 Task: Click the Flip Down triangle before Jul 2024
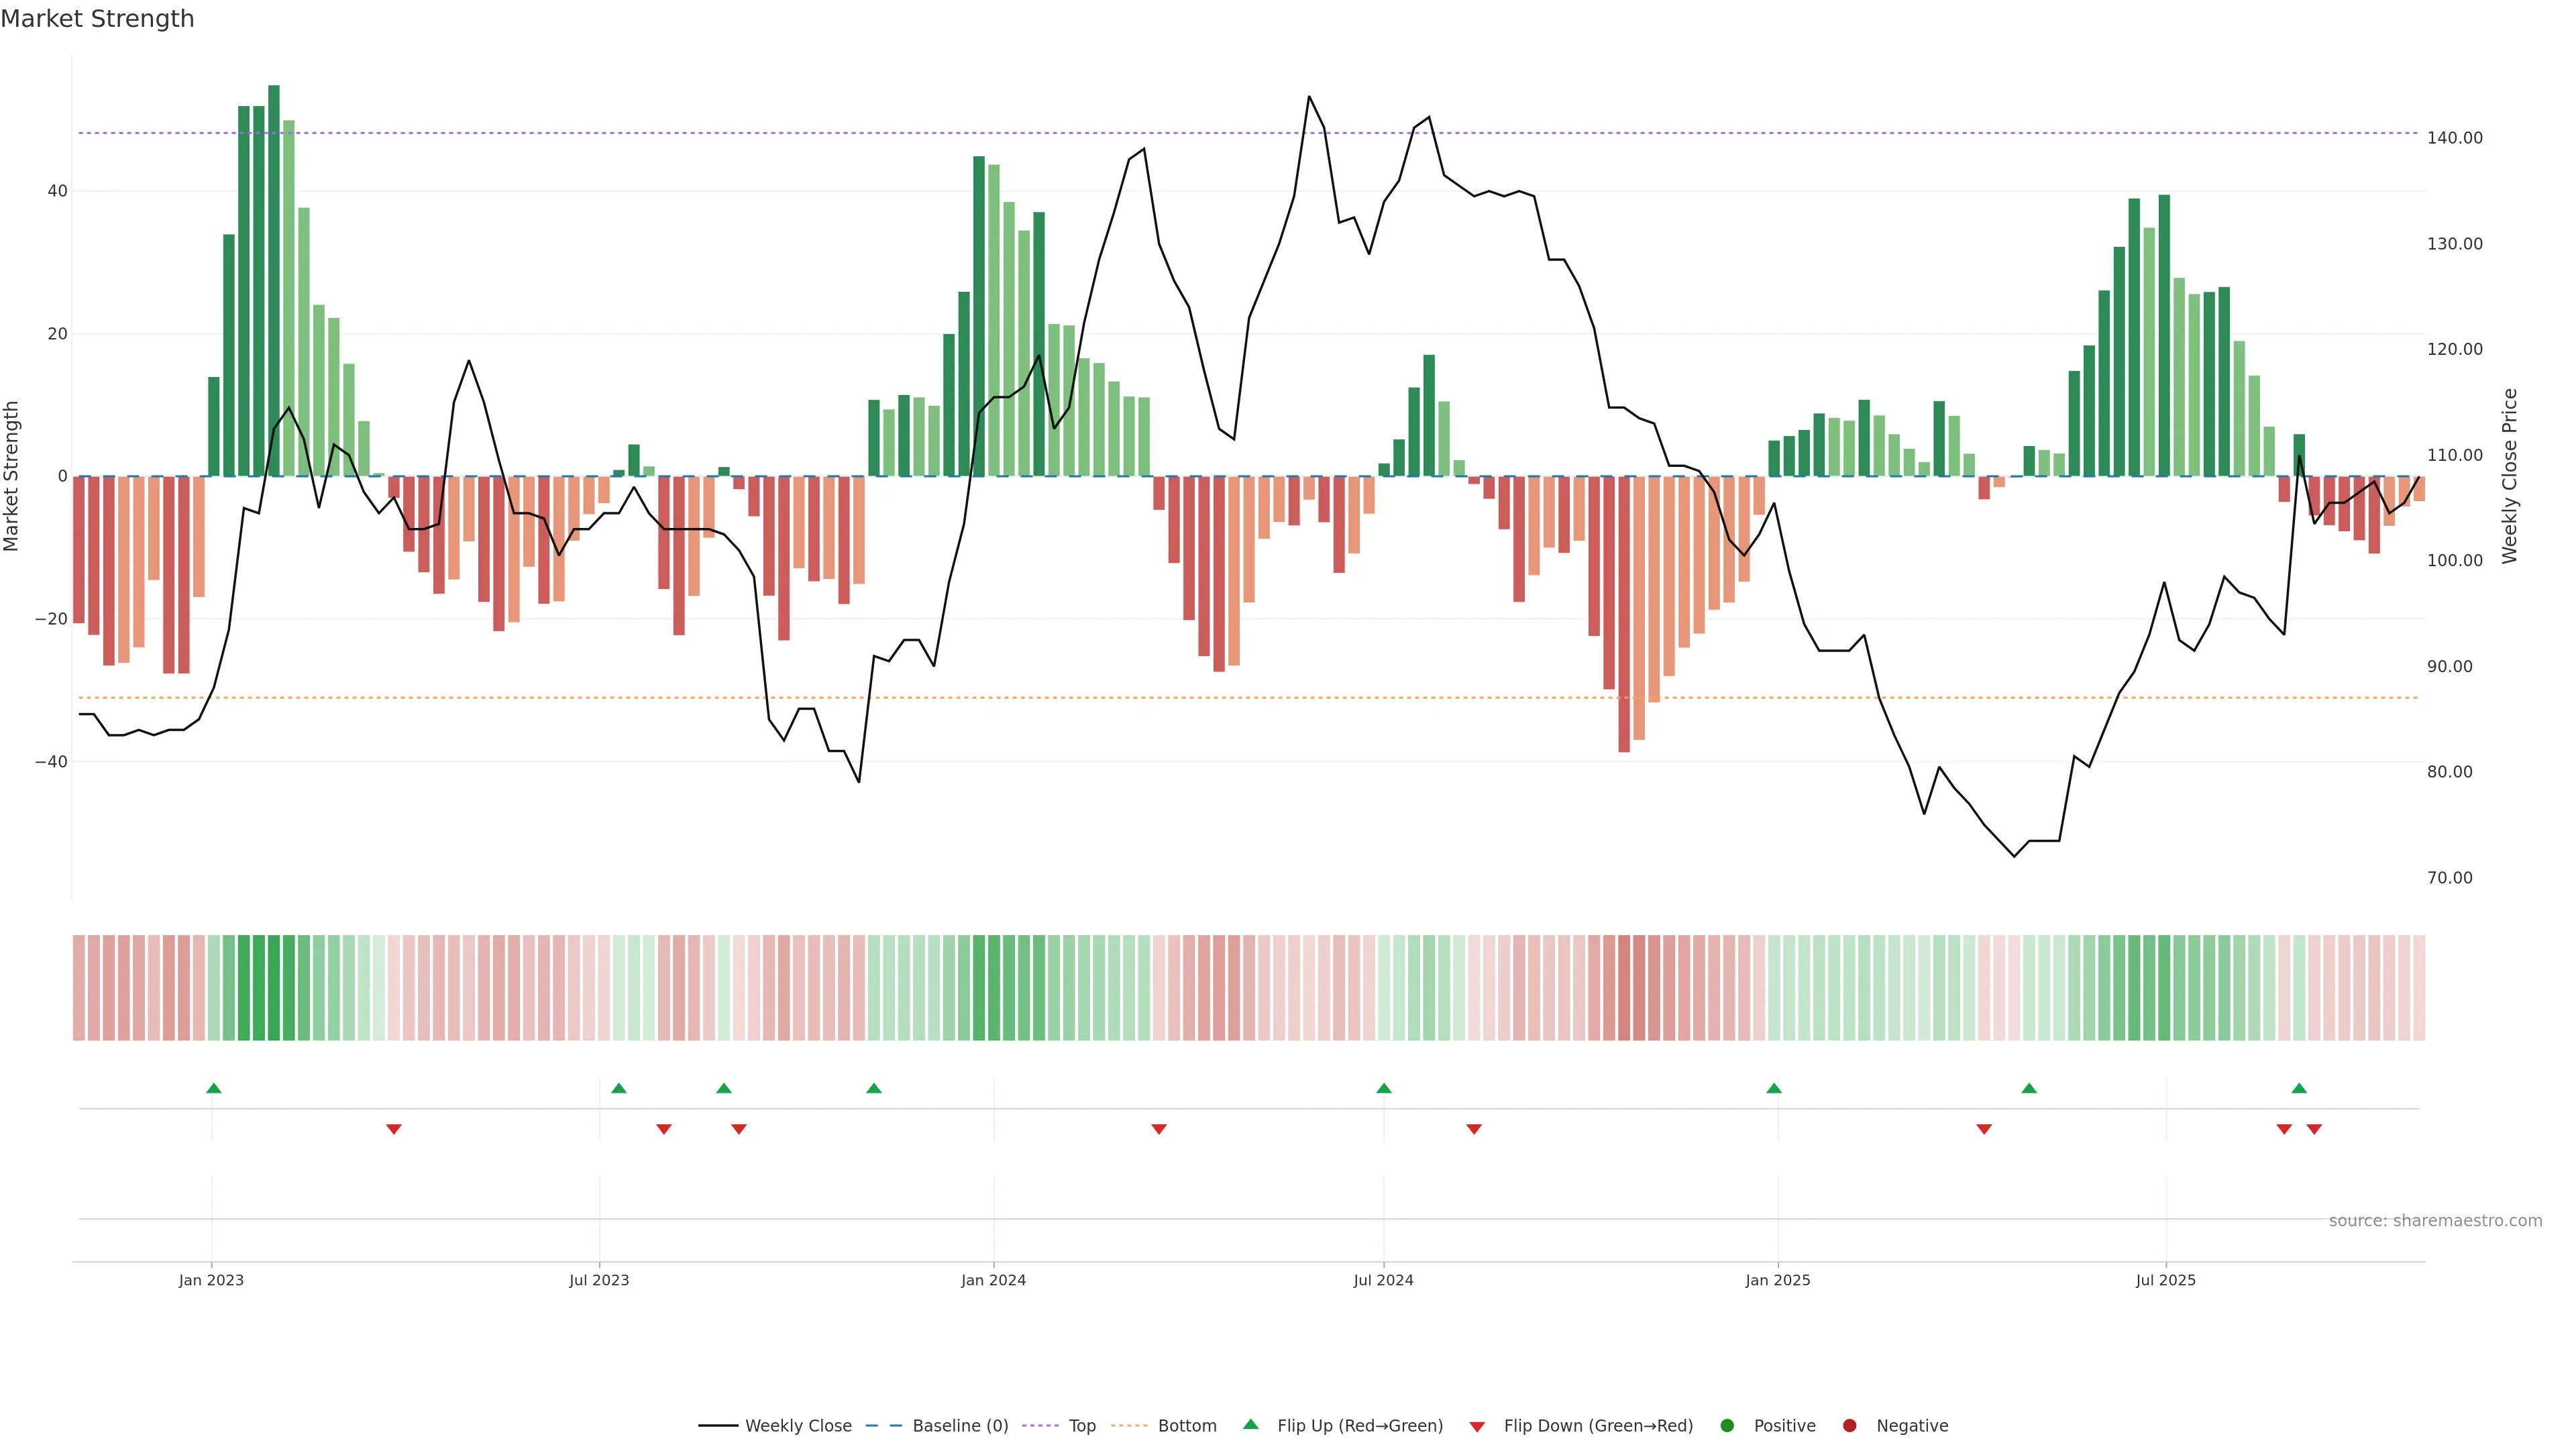pos(1158,1129)
